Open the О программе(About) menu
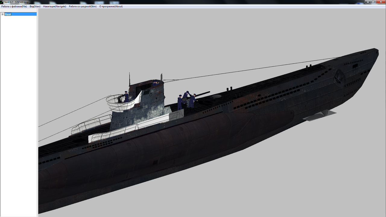The image size is (386, 217). tap(110, 6)
